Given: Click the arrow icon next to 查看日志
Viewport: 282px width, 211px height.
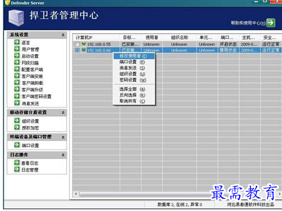Looking at the screenshot, I should tap(17, 163).
